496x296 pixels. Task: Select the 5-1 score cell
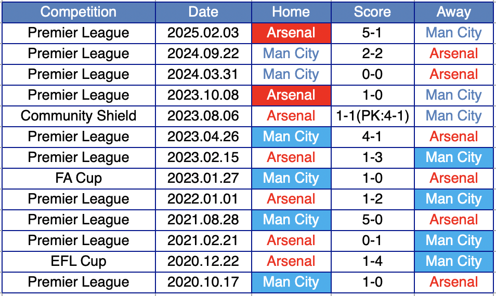coord(372,33)
